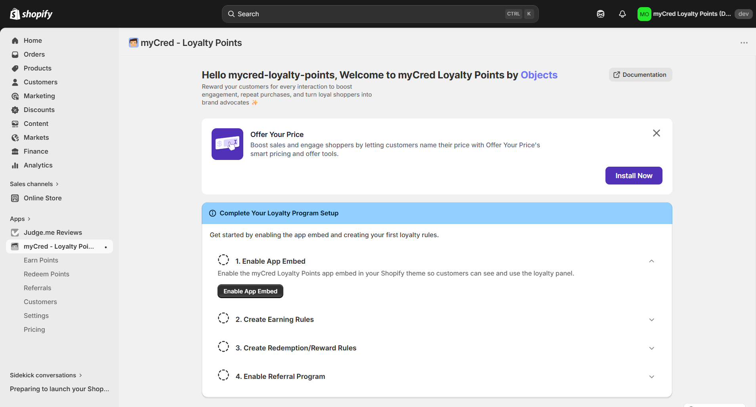The height and width of the screenshot is (407, 756).
Task: Click the Online Store icon
Action: (x=15, y=198)
